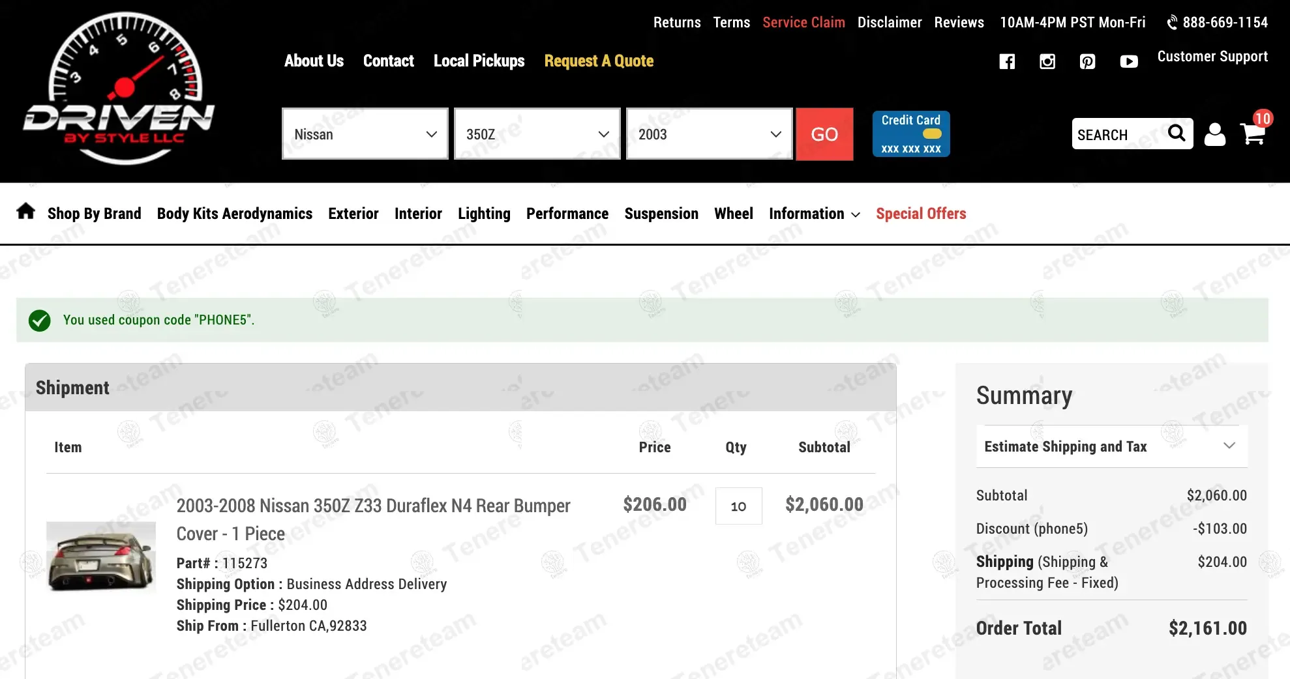1290x679 pixels.
Task: Open the Performance category
Action: tap(567, 214)
